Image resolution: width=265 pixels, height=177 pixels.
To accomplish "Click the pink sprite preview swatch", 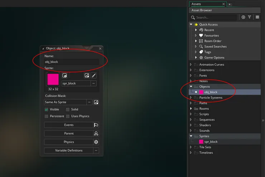I will [53, 79].
